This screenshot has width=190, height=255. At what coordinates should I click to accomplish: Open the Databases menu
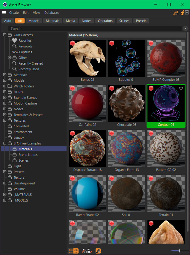click(52, 13)
